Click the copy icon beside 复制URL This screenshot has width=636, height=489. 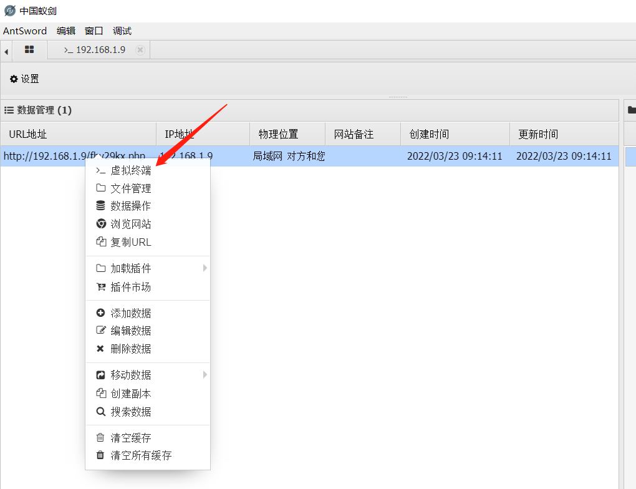tap(100, 242)
